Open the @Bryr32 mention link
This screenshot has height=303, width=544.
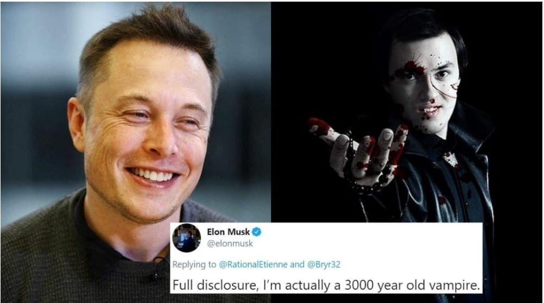pyautogui.click(x=324, y=264)
